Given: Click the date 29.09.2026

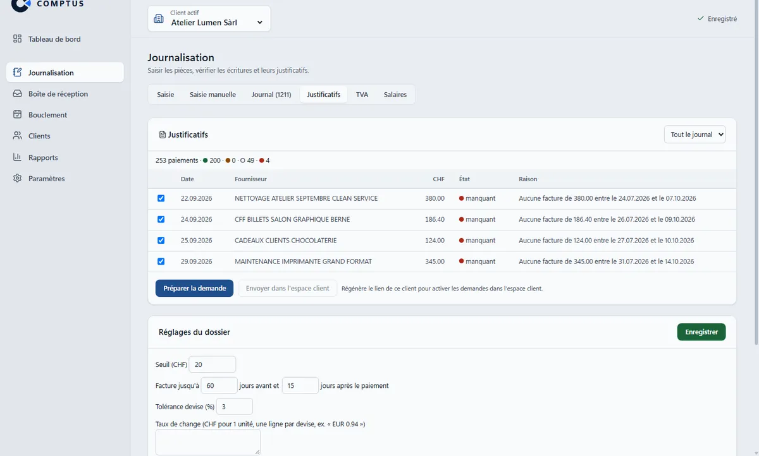Looking at the screenshot, I should click(x=196, y=261).
